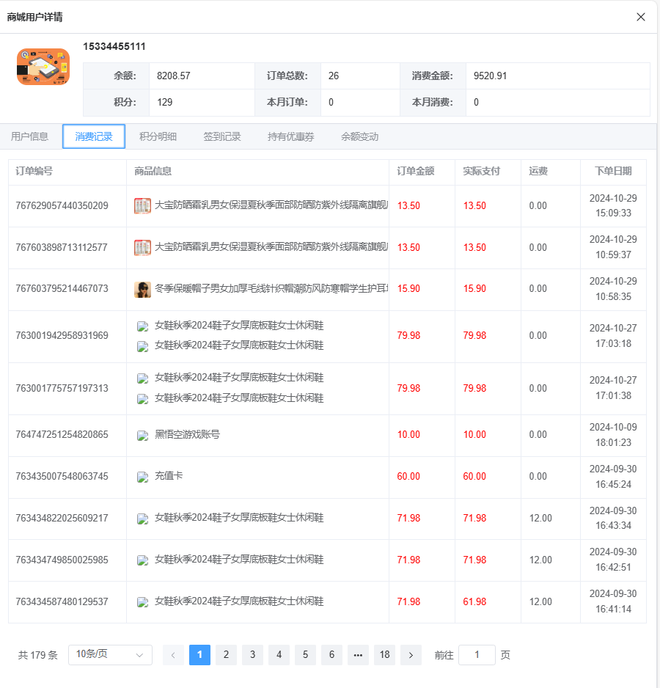Screen dimensions: 660x688
Task: Click order number 763435007548063745
Action: [x=62, y=477]
